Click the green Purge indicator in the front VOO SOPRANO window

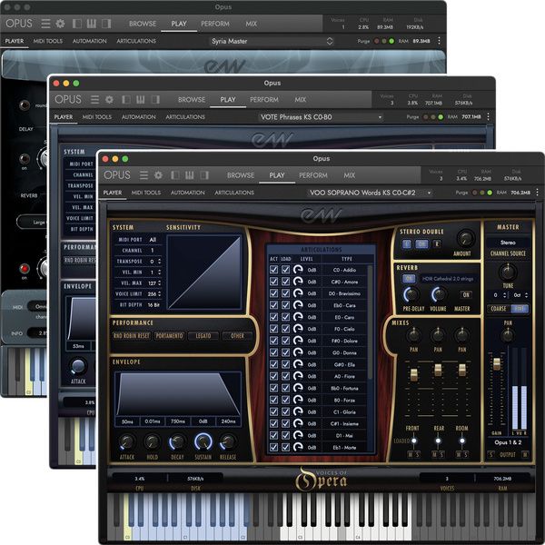point(490,193)
